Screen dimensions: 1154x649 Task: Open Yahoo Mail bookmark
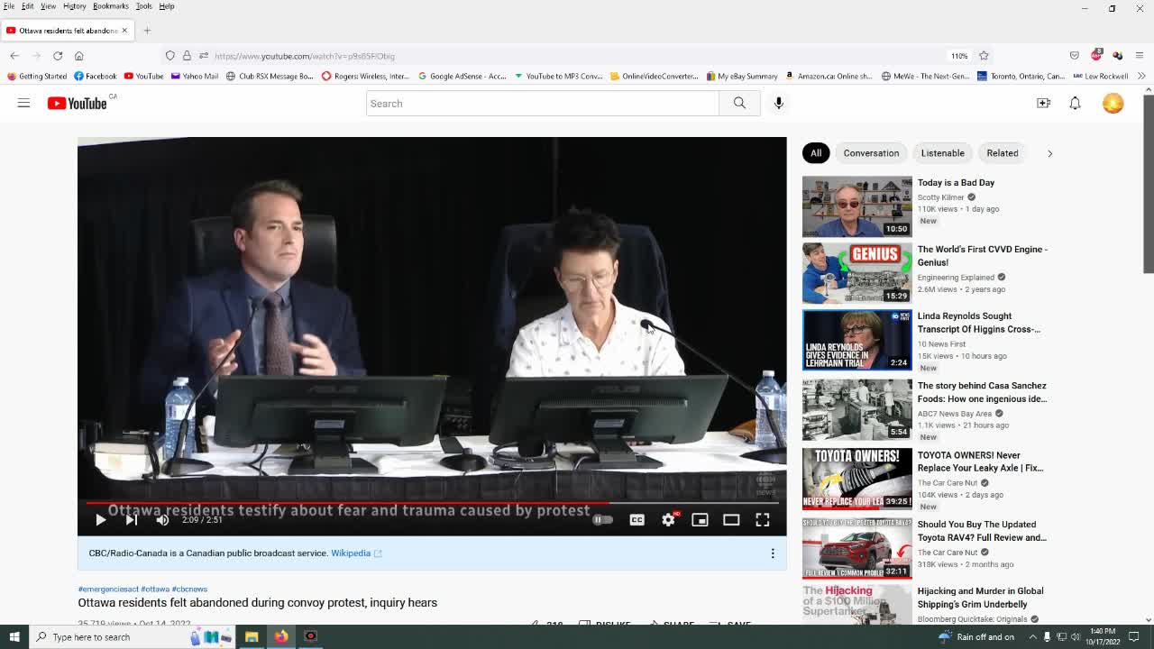[195, 77]
